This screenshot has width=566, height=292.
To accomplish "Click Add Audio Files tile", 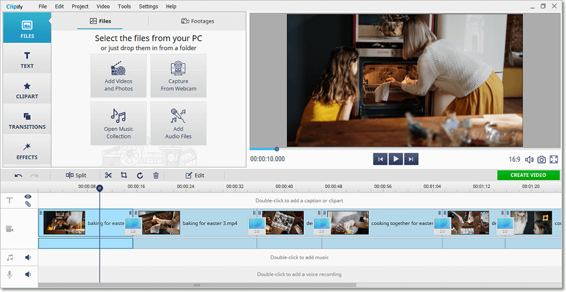I will [178, 124].
